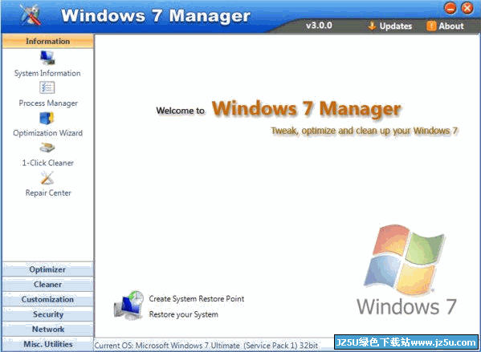Launch the Process Manager checklist icon
This screenshot has width=481, height=352.
47,87
